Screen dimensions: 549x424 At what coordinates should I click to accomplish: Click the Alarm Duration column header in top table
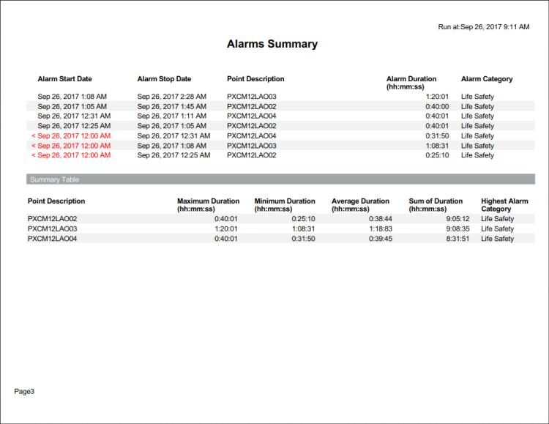(411, 83)
